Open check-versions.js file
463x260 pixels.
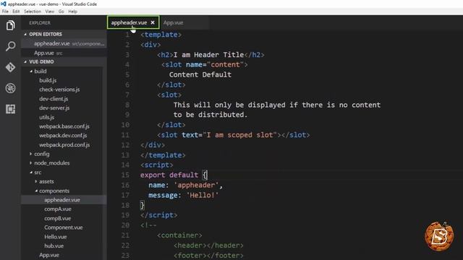click(59, 90)
